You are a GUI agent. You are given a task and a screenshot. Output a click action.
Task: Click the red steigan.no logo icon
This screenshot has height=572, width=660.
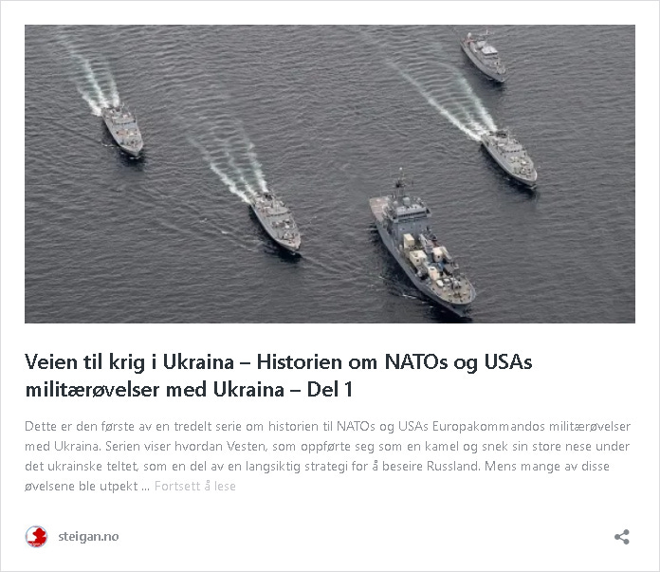36,537
